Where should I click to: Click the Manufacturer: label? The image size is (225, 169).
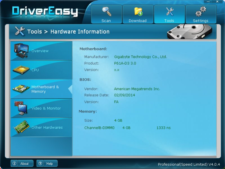tap(96, 57)
